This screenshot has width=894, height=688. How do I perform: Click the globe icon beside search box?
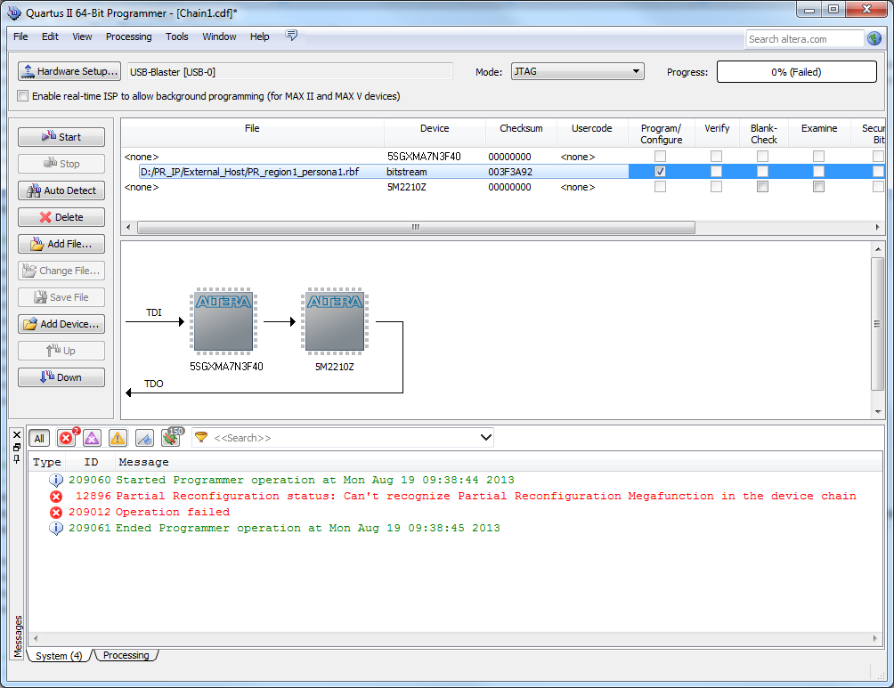[874, 38]
